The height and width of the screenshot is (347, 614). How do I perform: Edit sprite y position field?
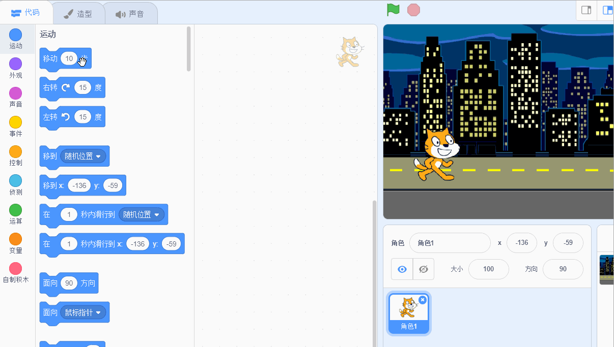tap(568, 243)
